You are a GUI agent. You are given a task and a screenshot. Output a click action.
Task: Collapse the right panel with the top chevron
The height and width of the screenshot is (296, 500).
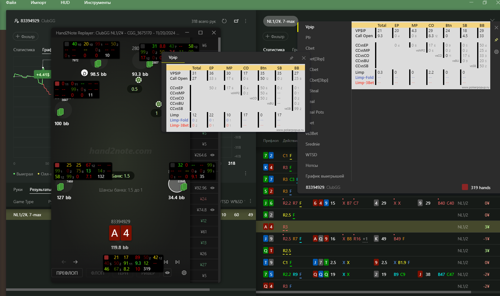492,20
